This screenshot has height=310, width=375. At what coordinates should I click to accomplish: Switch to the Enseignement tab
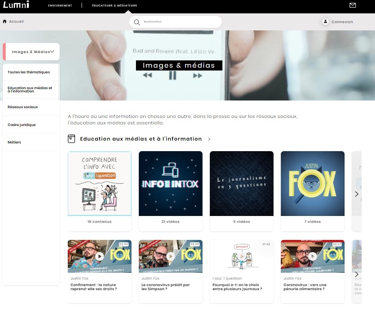[60, 5]
